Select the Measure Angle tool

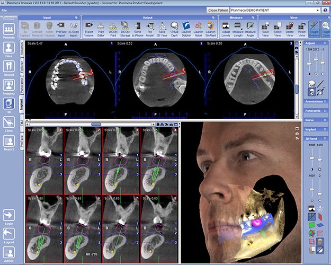coord(251,28)
